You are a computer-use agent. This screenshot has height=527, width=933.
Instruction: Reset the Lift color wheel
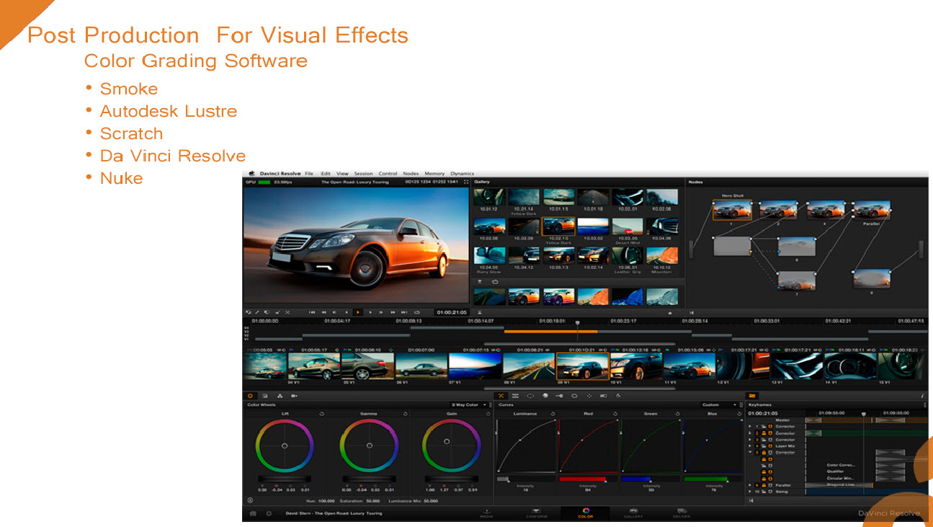(321, 414)
